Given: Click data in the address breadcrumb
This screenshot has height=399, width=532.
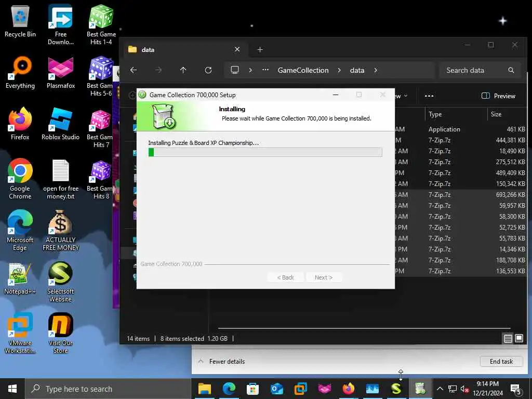Looking at the screenshot, I should pyautogui.click(x=357, y=70).
